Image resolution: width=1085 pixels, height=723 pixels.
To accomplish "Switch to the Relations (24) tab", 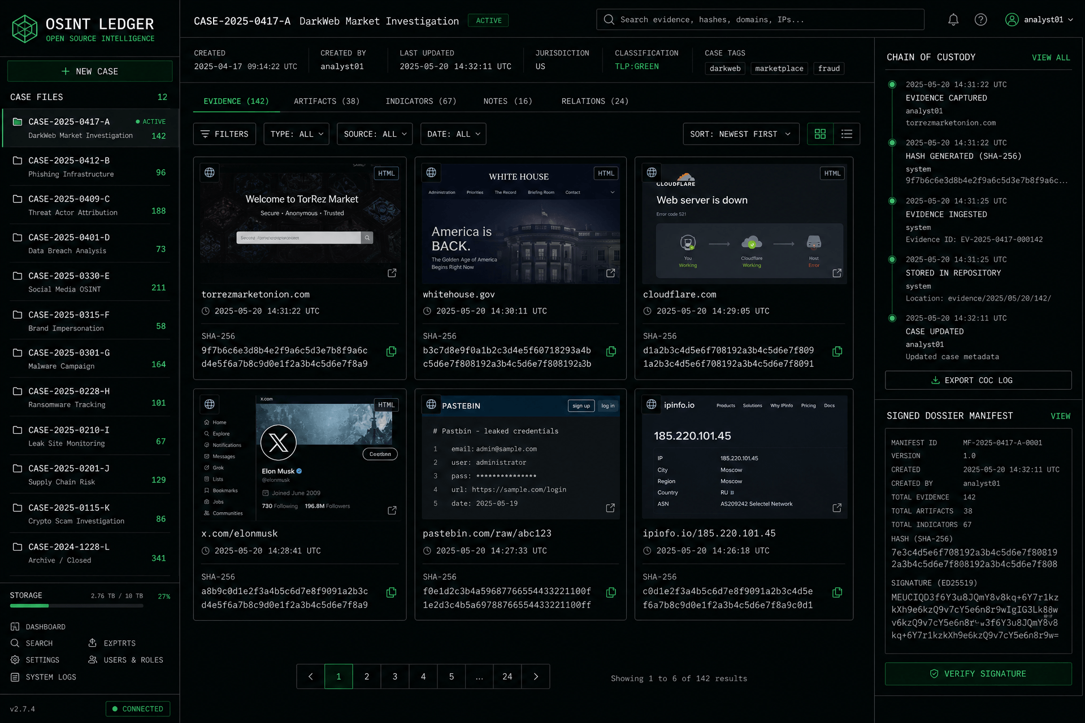I will [x=595, y=101].
